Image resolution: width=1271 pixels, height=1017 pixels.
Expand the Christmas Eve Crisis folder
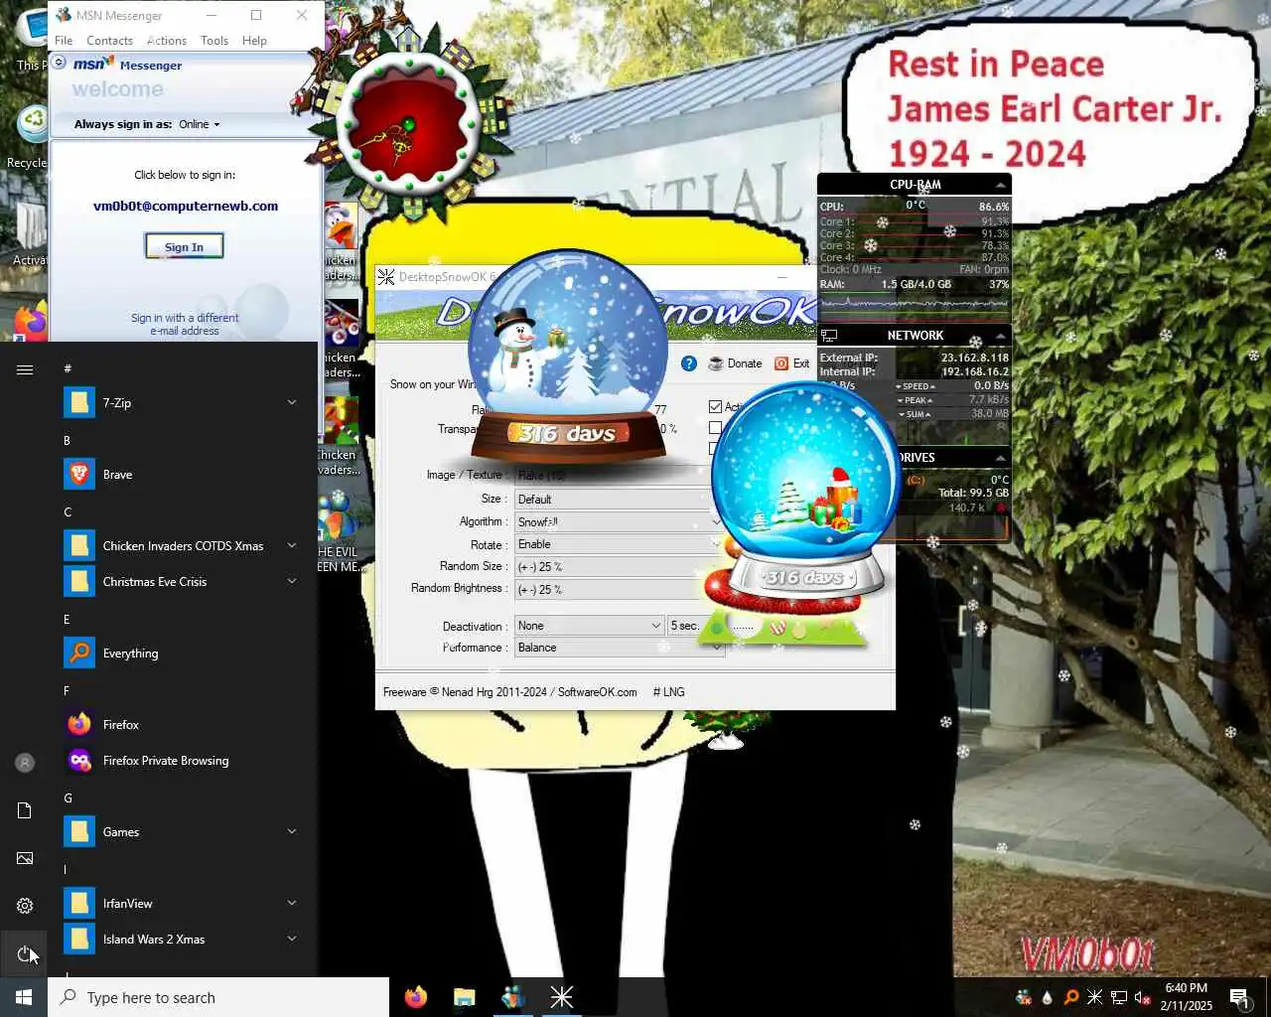coord(292,581)
